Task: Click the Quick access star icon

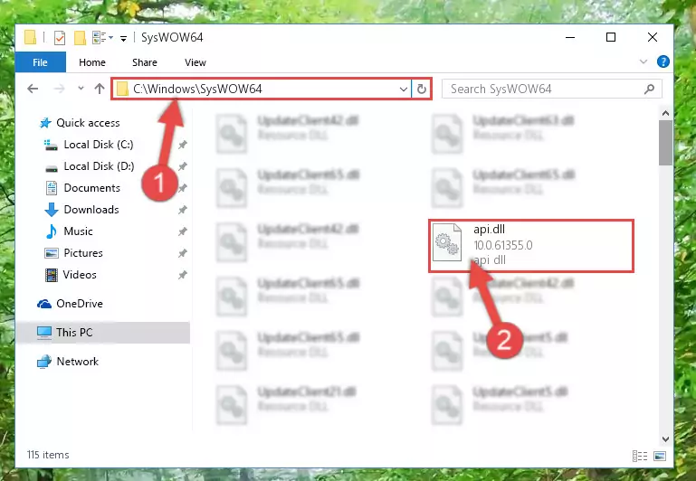Action: click(x=45, y=123)
